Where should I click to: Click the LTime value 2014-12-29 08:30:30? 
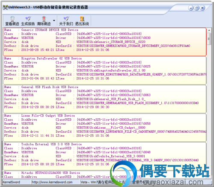[93, 107]
